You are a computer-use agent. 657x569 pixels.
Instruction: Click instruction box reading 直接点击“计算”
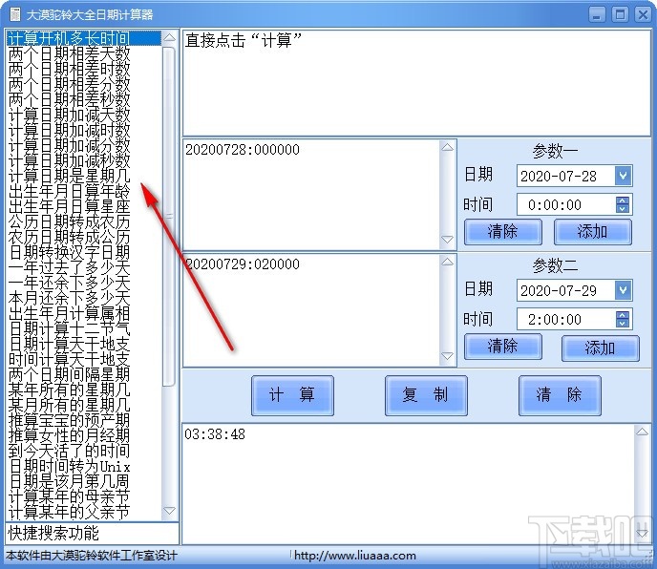tap(416, 82)
